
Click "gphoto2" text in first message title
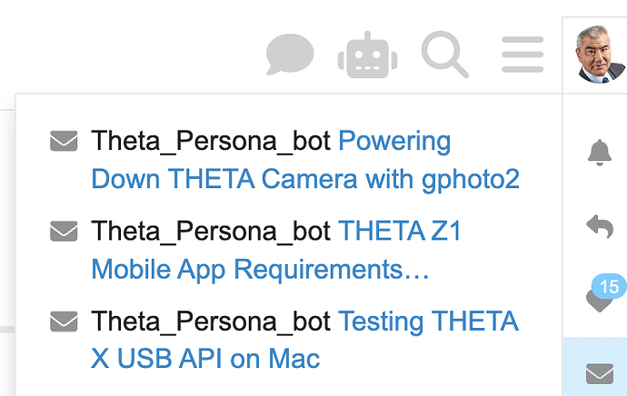pyautogui.click(x=471, y=180)
